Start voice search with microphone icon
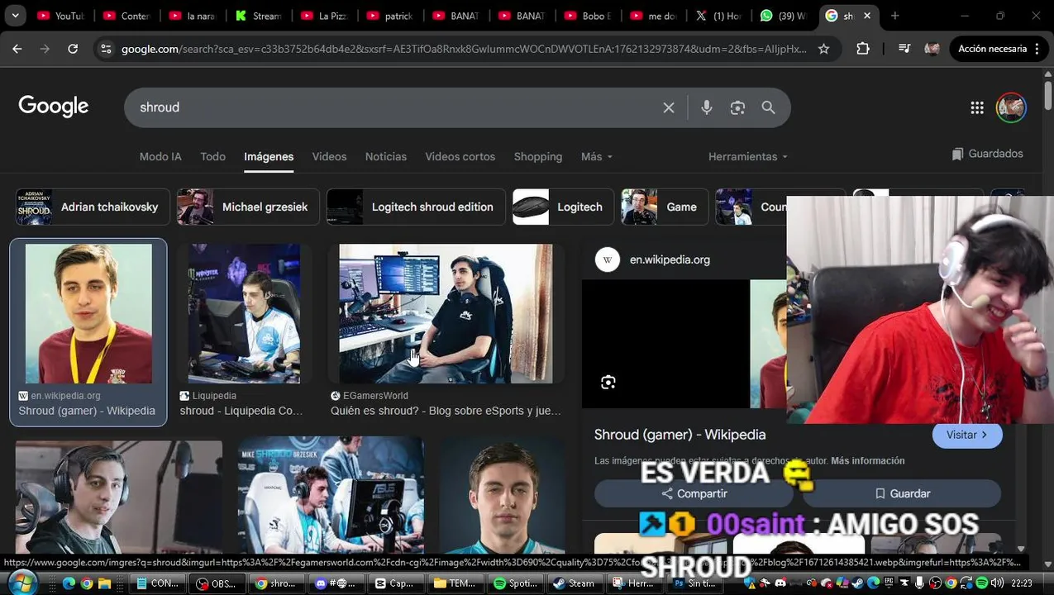1054x595 pixels. pyautogui.click(x=706, y=107)
